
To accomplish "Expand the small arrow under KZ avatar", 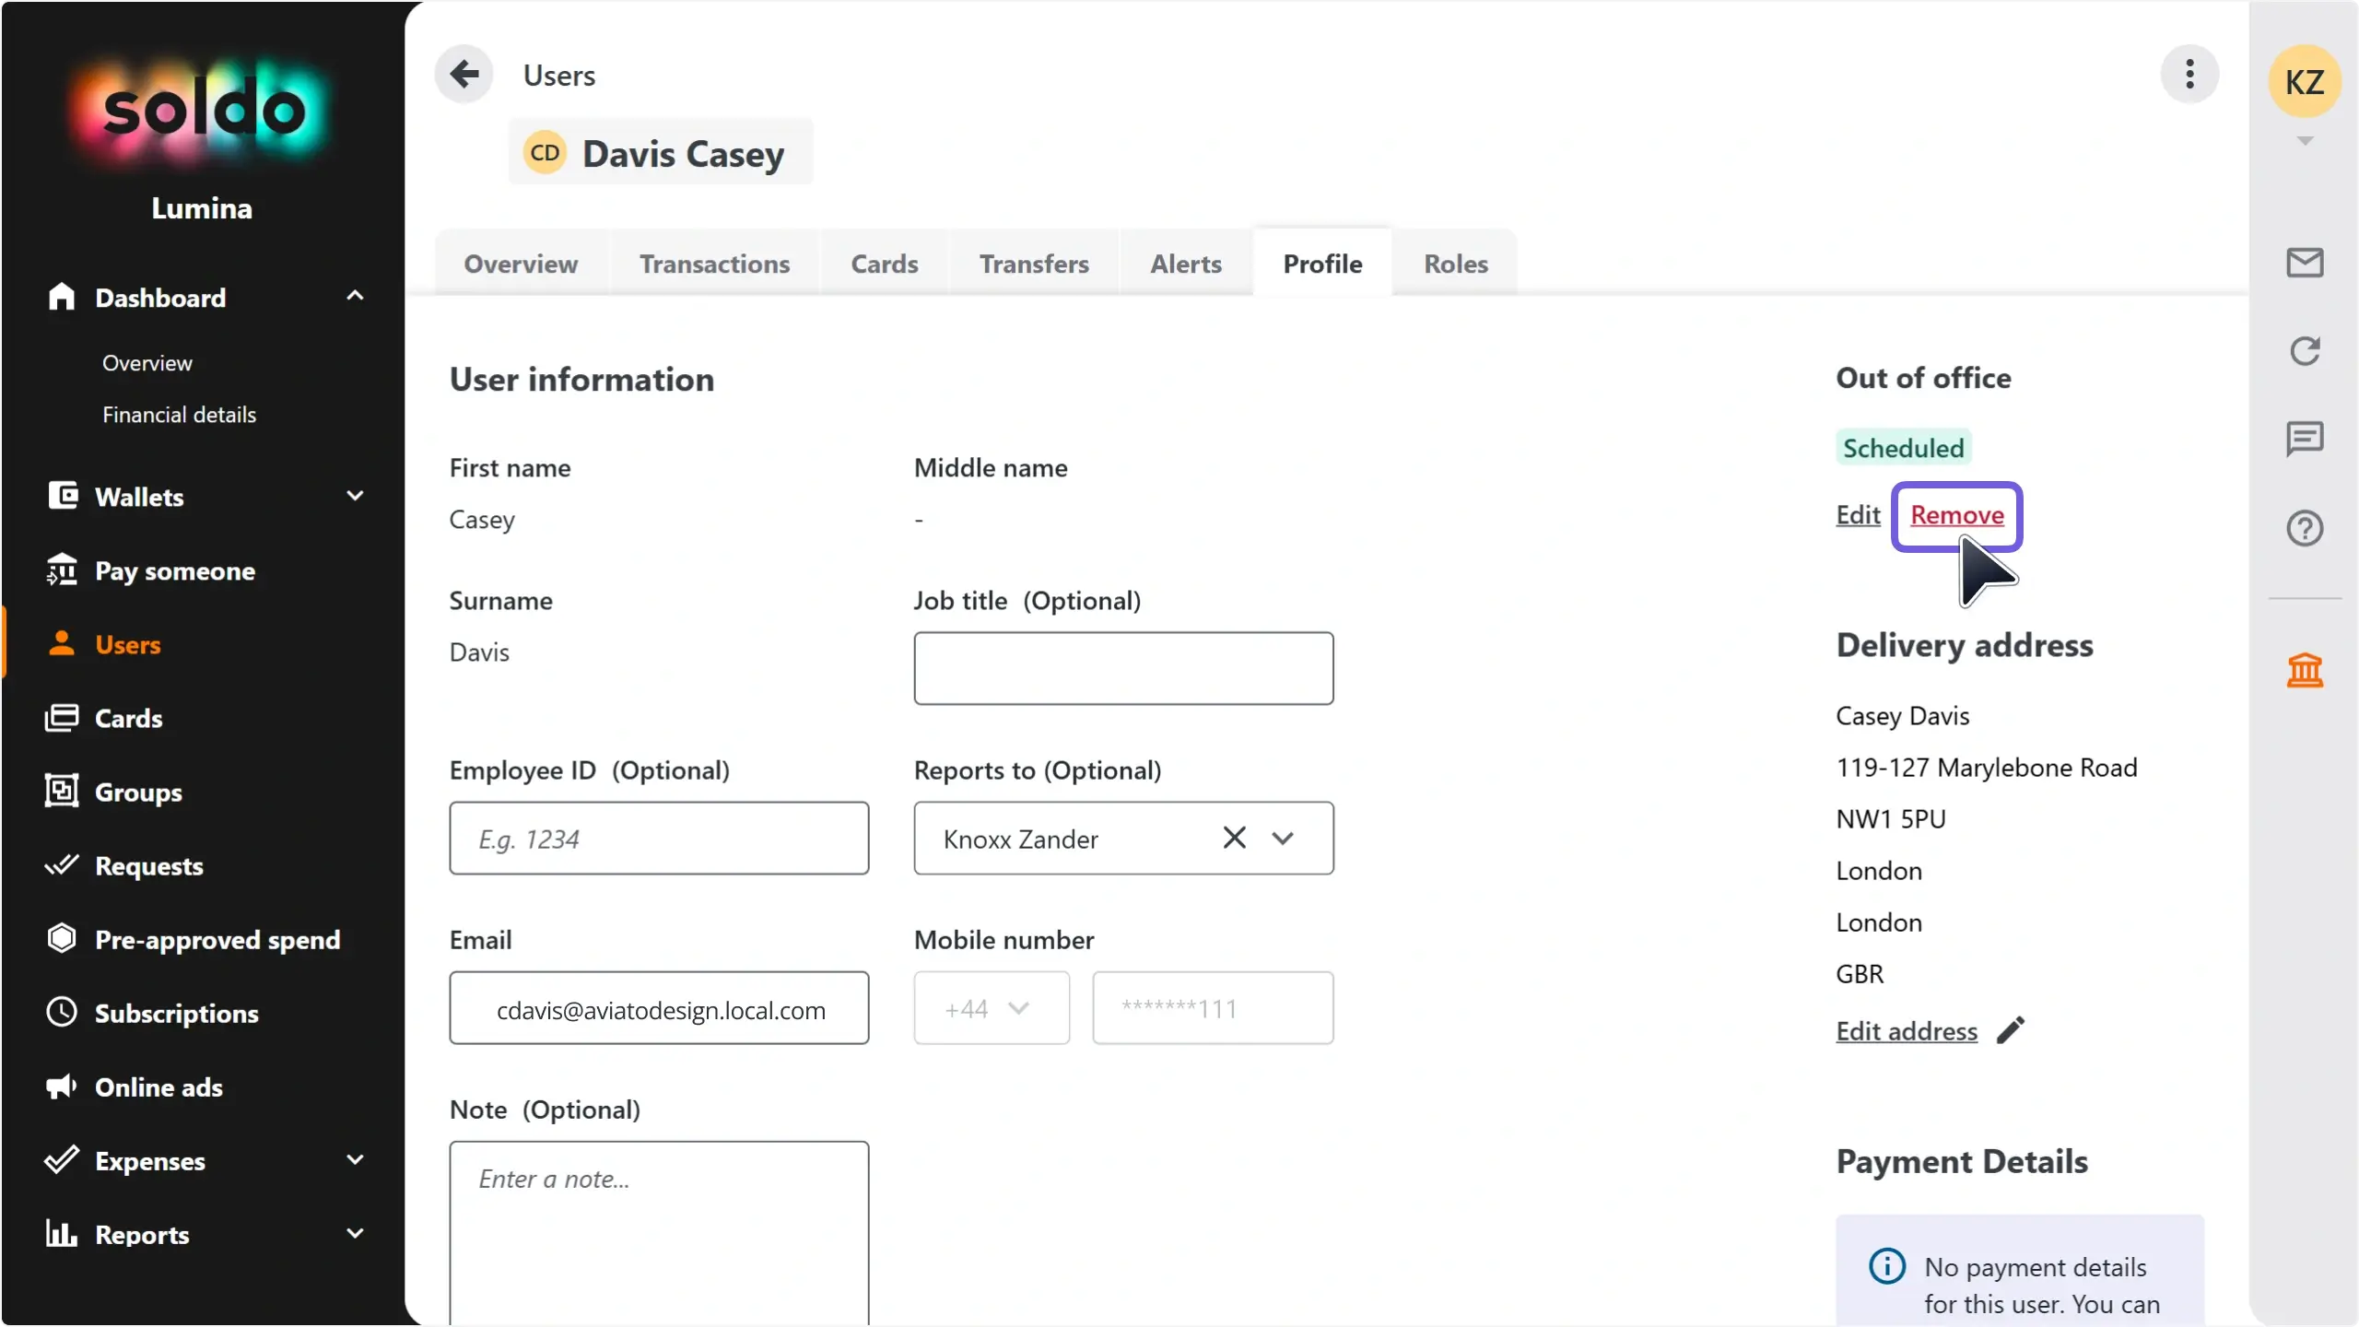I will [2304, 141].
